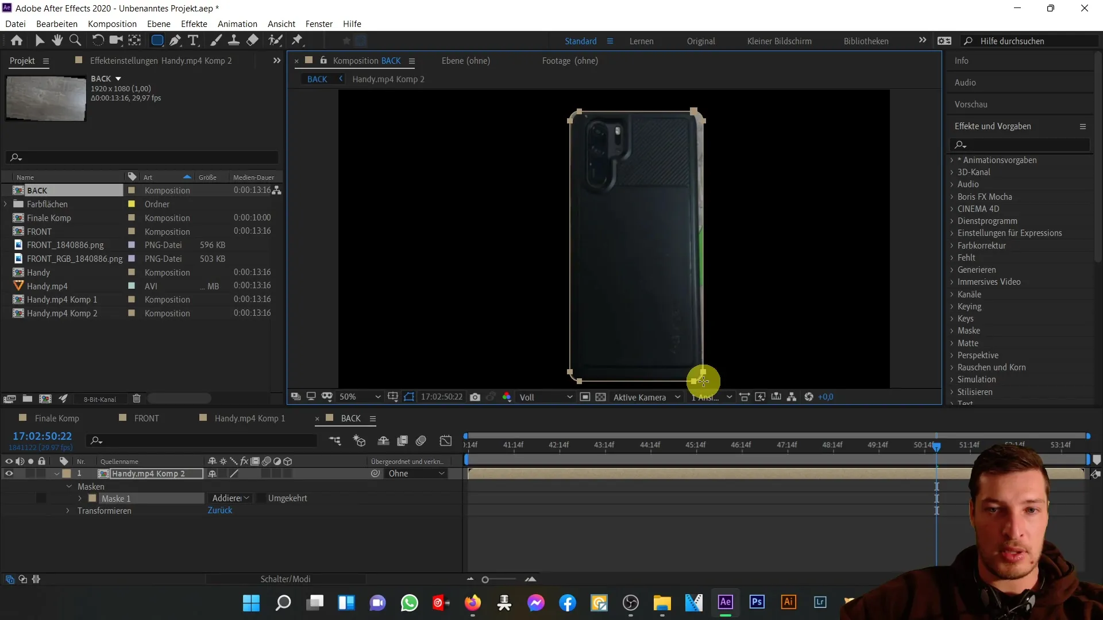Click the timeline zoom slider
This screenshot has height=620, width=1103.
[500, 580]
